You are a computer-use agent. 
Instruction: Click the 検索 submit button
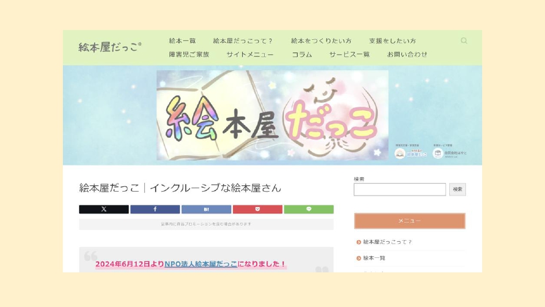[x=457, y=189]
